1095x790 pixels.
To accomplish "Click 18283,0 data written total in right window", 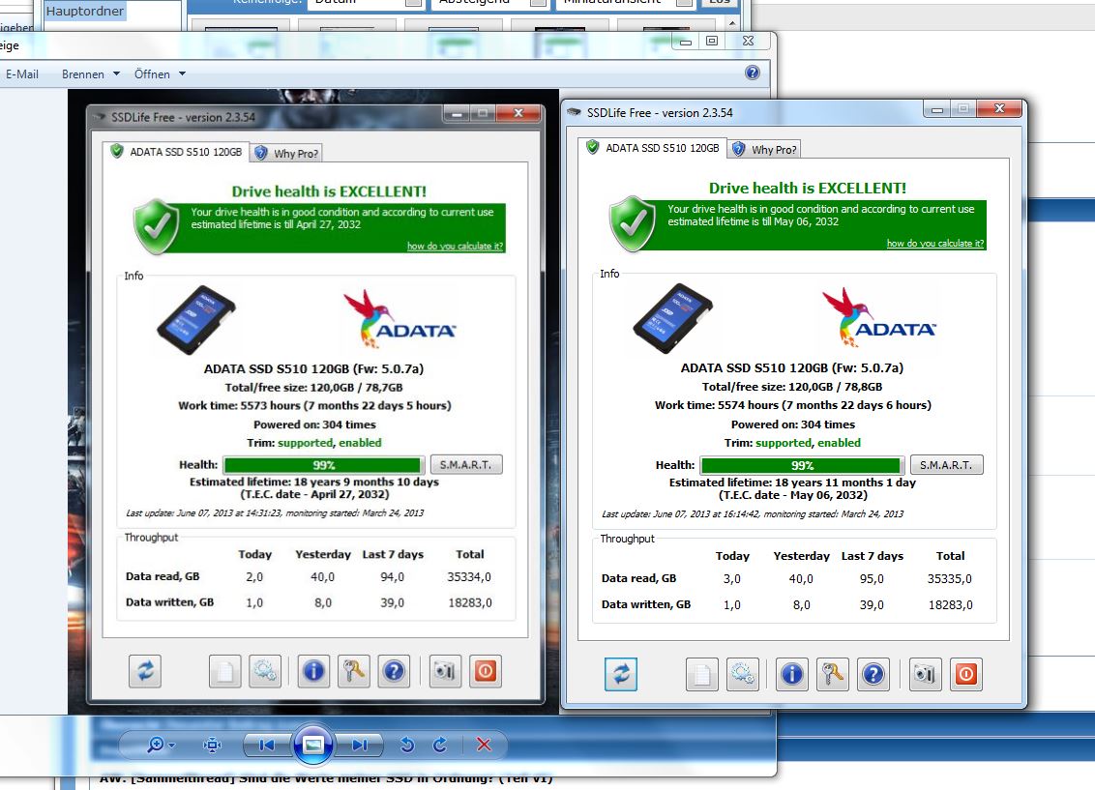I will [951, 605].
